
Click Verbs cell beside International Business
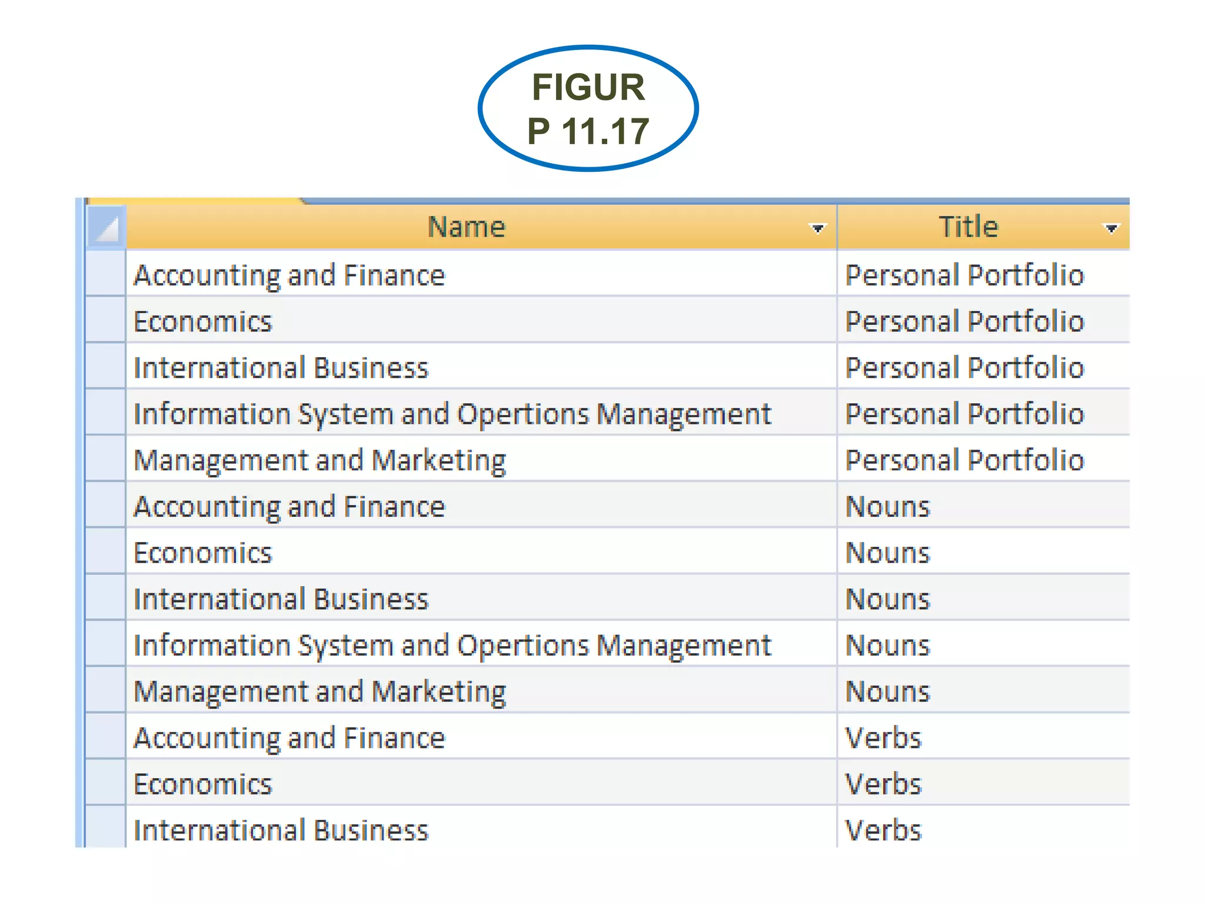[x=883, y=830]
